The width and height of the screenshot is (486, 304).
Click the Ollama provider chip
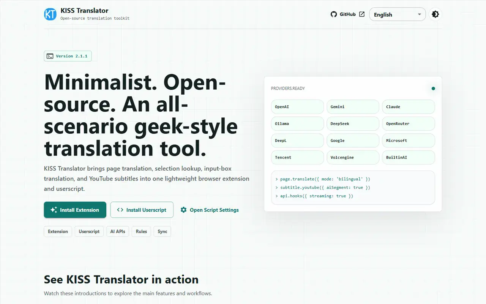pyautogui.click(x=298, y=123)
